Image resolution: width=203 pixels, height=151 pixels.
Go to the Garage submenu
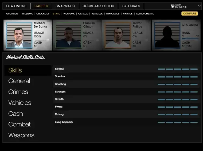coord(83,14)
